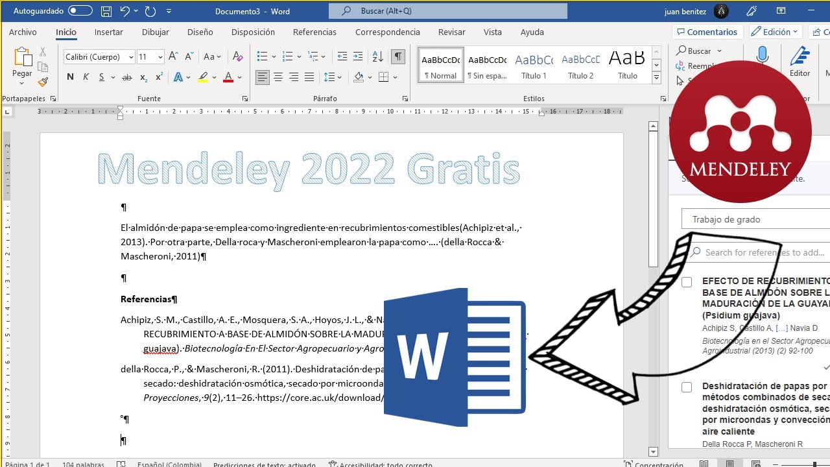The image size is (830, 467).
Task: Open the font size dropdown
Action: [160, 57]
